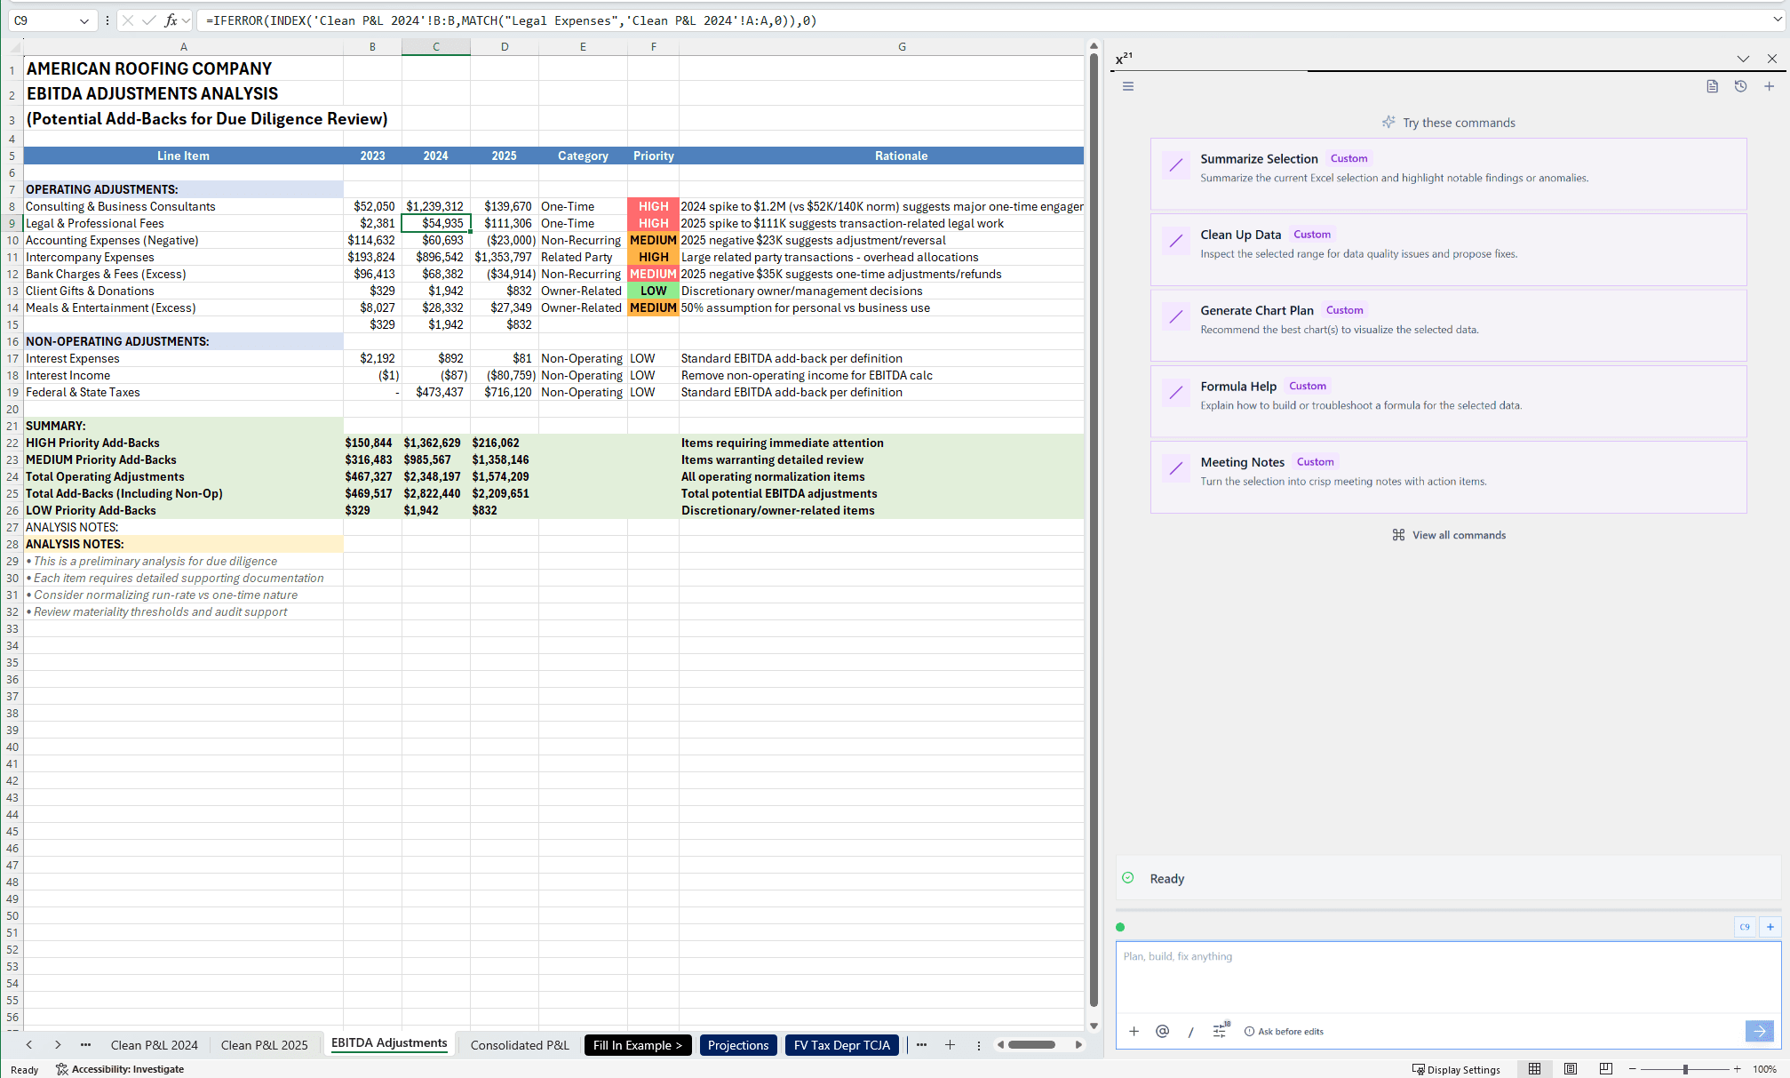
Task: Expand the Name Box dropdown arrow
Action: click(84, 20)
